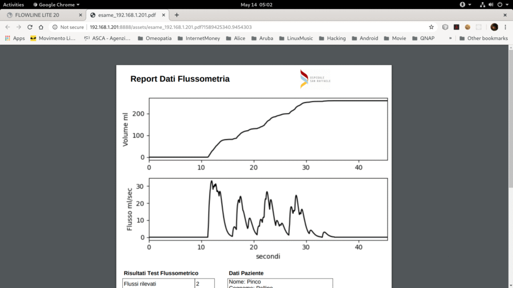The height and width of the screenshot is (288, 513).
Task: Open the accessibility icon in the top bar
Action: (x=463, y=4)
